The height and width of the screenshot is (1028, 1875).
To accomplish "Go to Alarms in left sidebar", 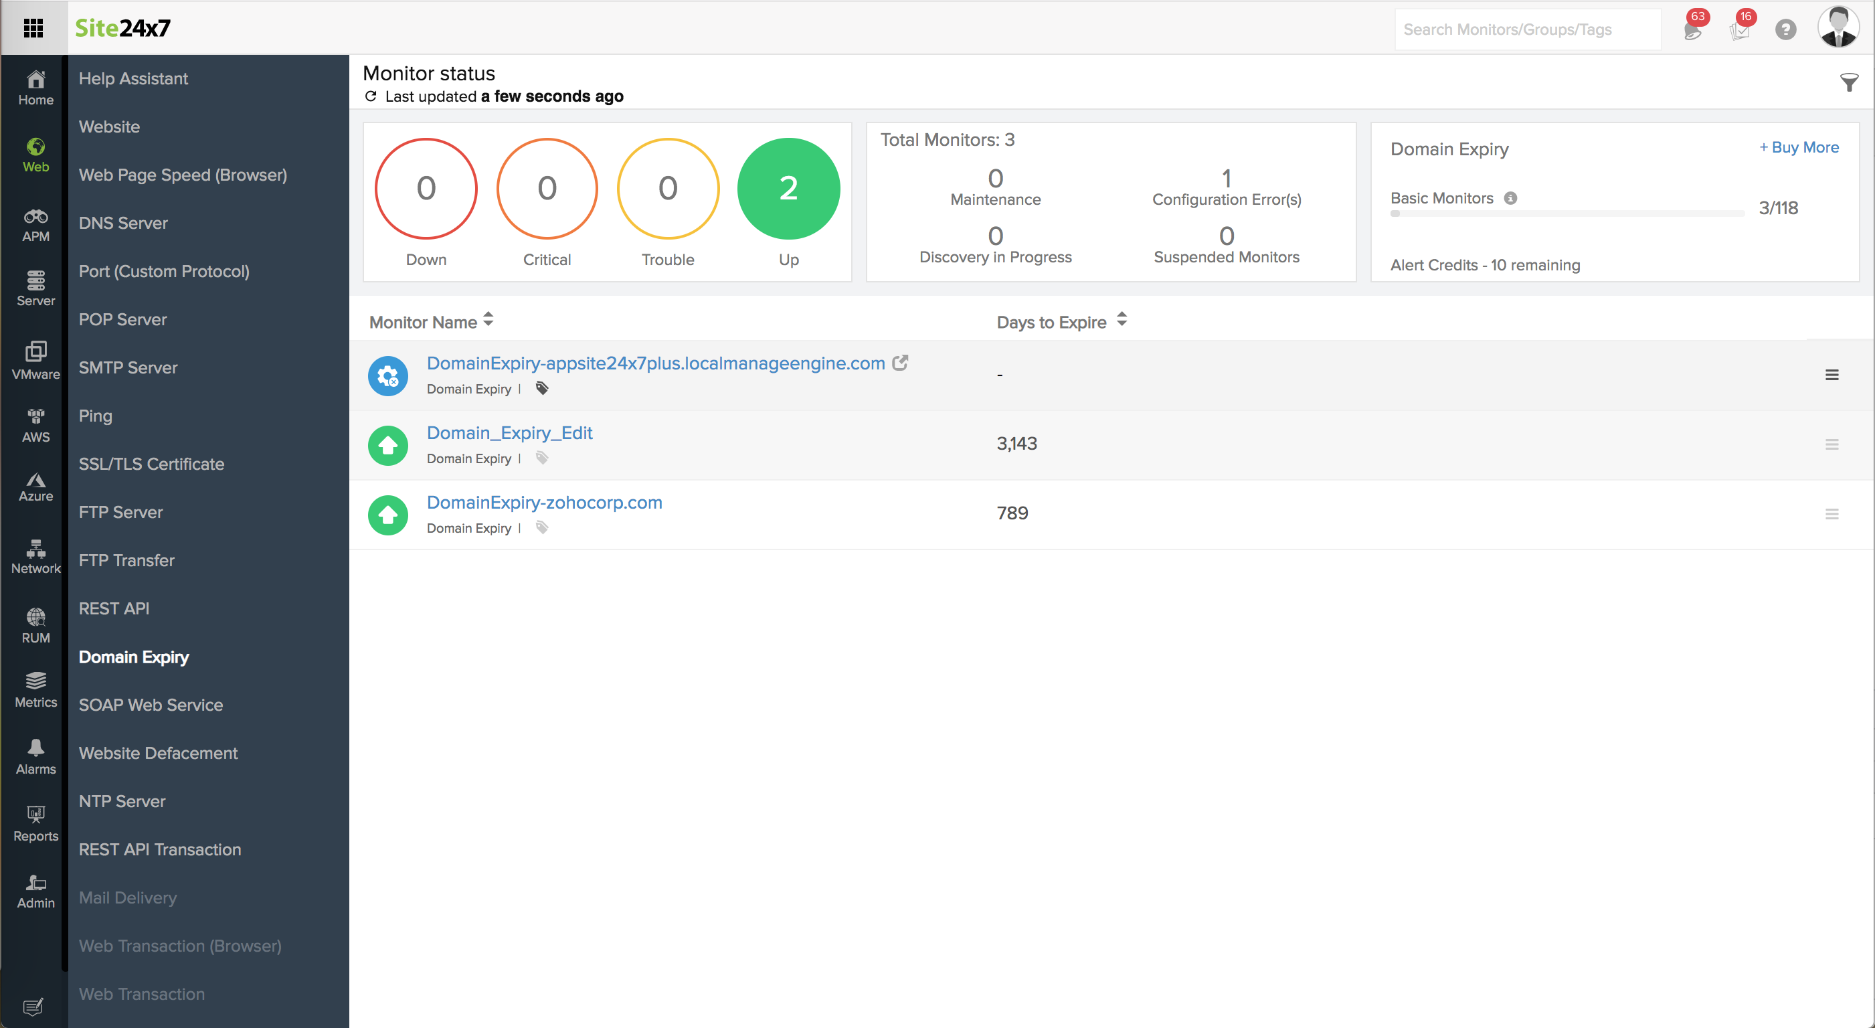I will pyautogui.click(x=35, y=756).
